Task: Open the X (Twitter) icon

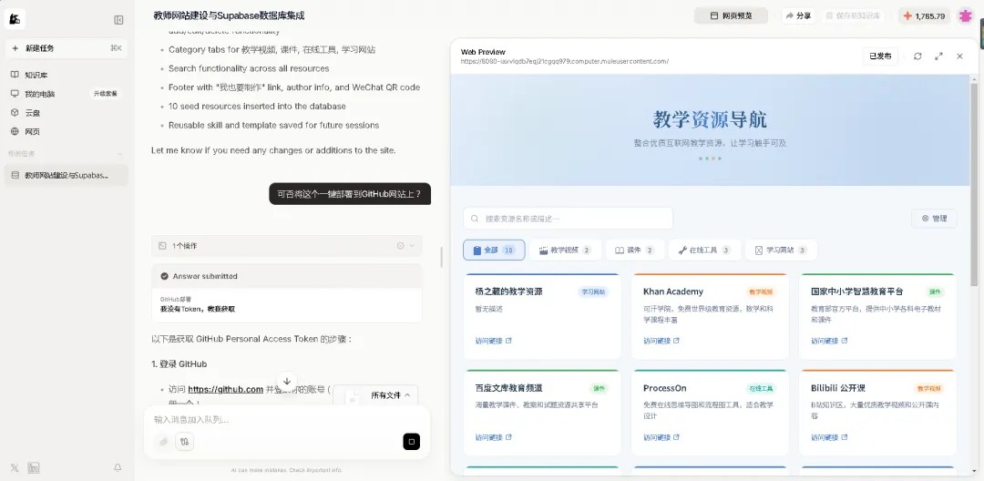Action: 15,468
